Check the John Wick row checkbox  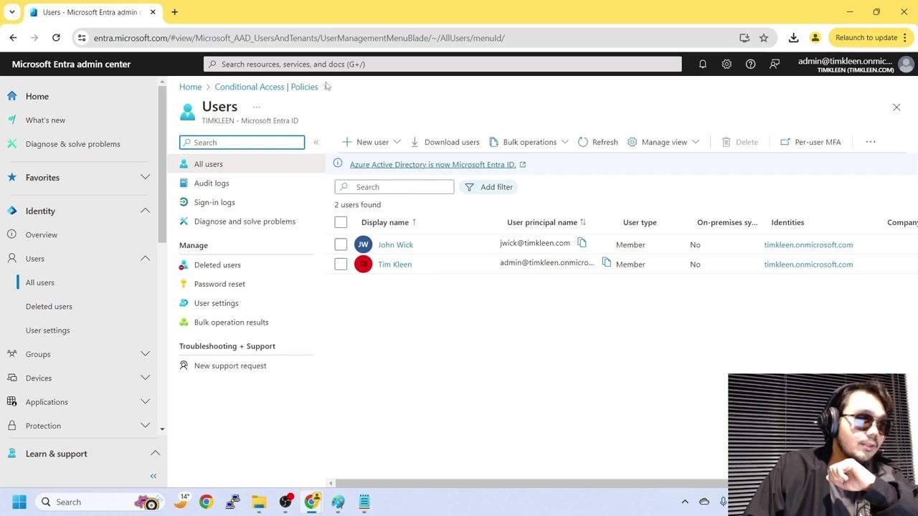pos(341,244)
